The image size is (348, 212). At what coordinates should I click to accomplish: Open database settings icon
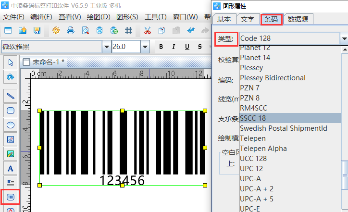[x=99, y=30]
